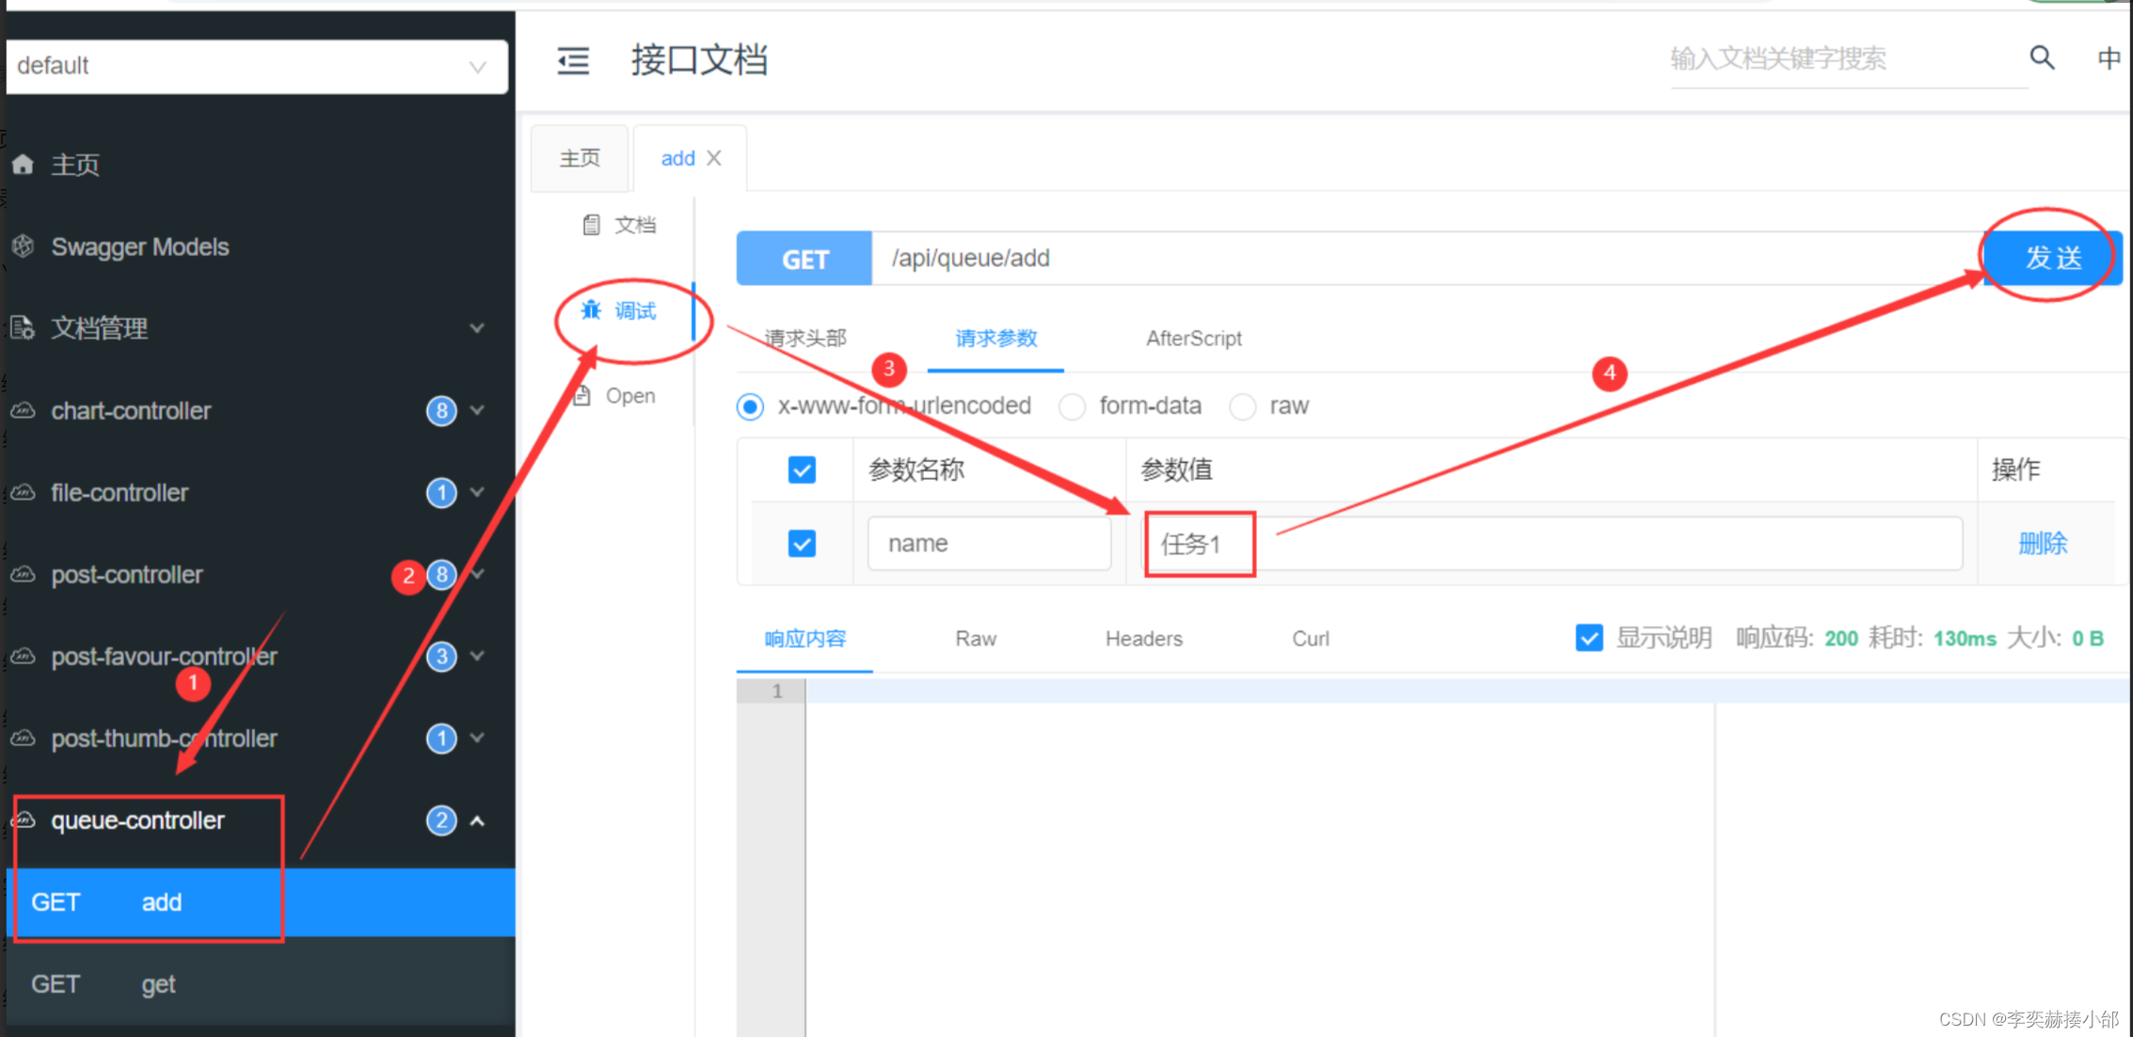Viewport: 2133px width, 1037px height.
Task: Click the post-thumb-controller cloud icon
Action: [23, 738]
